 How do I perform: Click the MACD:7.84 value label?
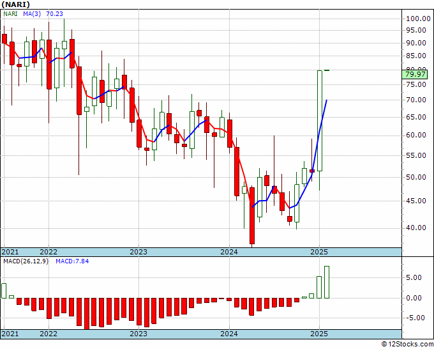pyautogui.click(x=72, y=261)
